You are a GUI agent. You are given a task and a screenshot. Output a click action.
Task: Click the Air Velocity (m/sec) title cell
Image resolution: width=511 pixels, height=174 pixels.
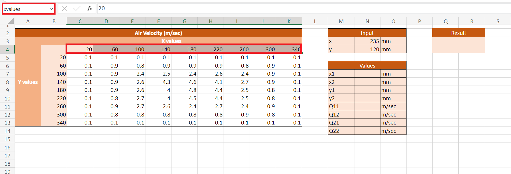click(158, 33)
